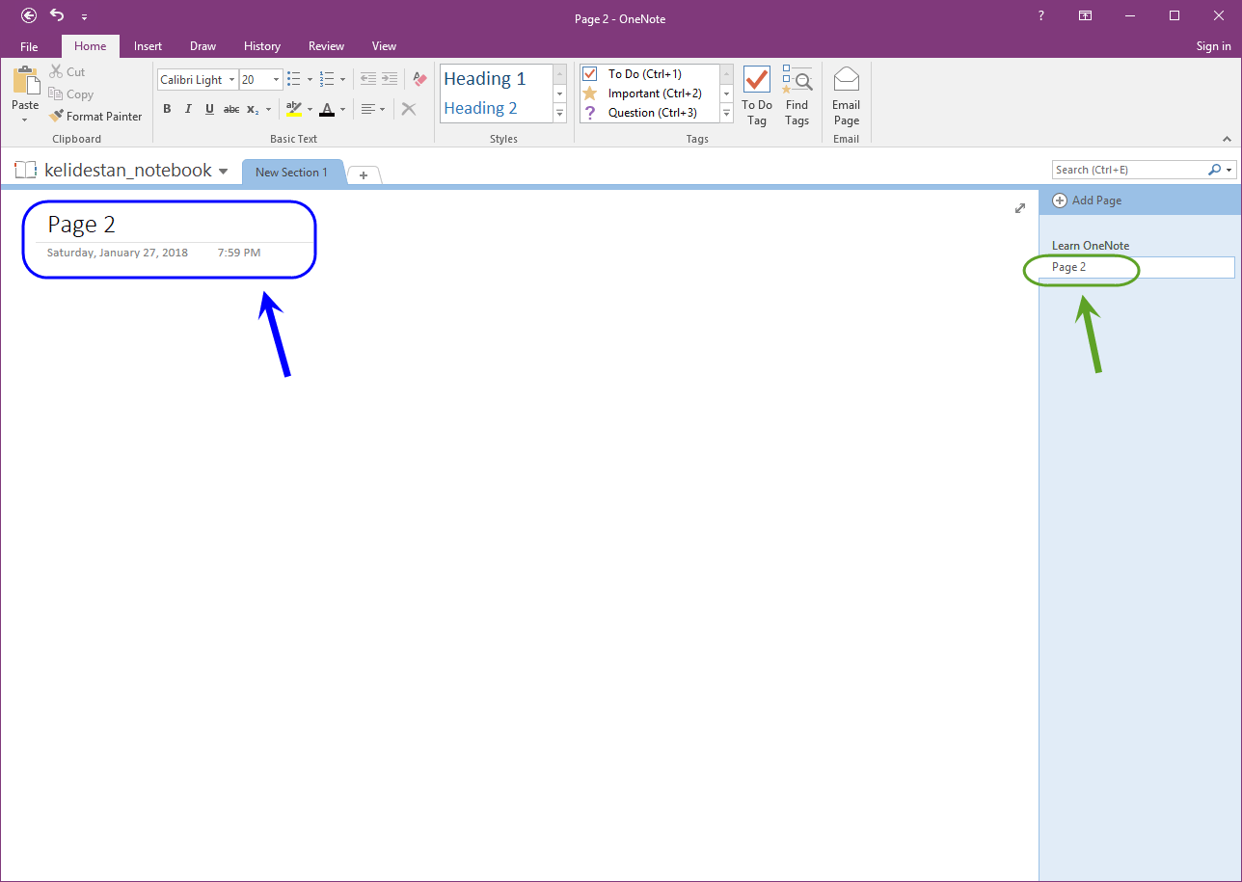Apply numbered list formatting
Image resolution: width=1242 pixels, height=882 pixels.
[327, 80]
